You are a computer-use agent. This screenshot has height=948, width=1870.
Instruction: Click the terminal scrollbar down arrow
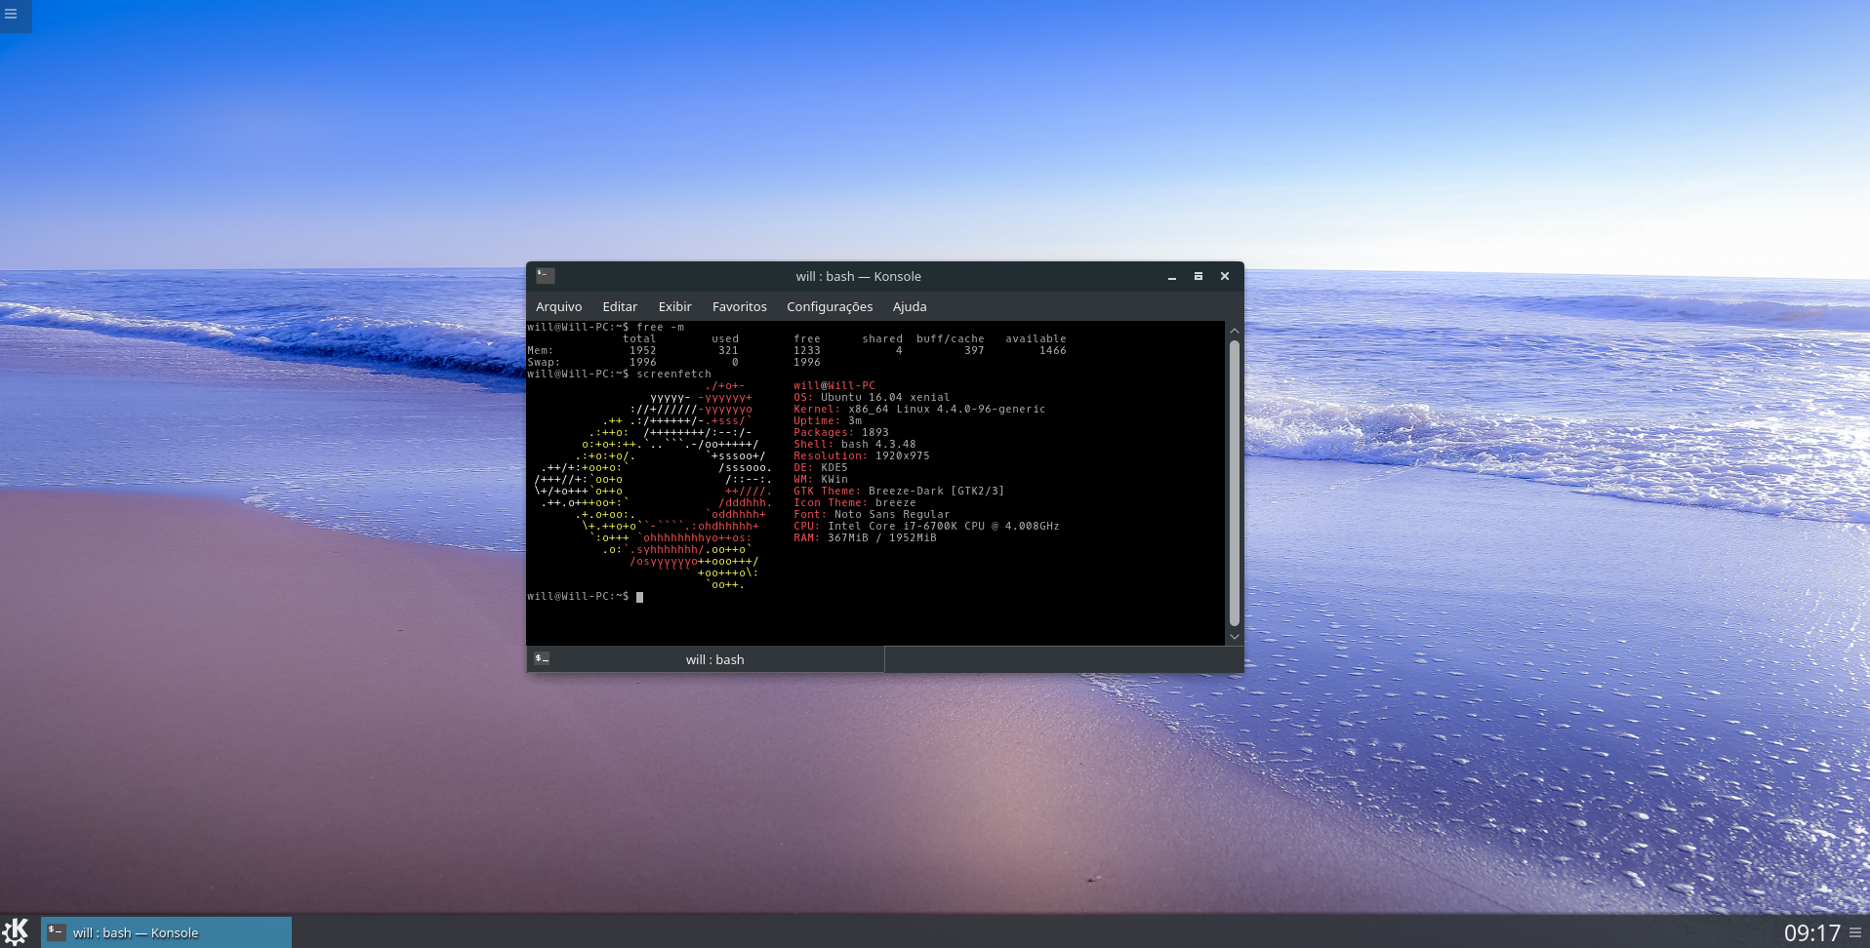[x=1235, y=636]
